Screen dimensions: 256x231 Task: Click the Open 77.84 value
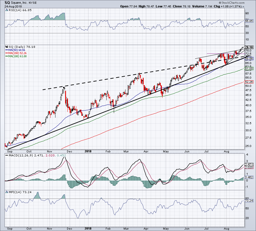click(129, 6)
